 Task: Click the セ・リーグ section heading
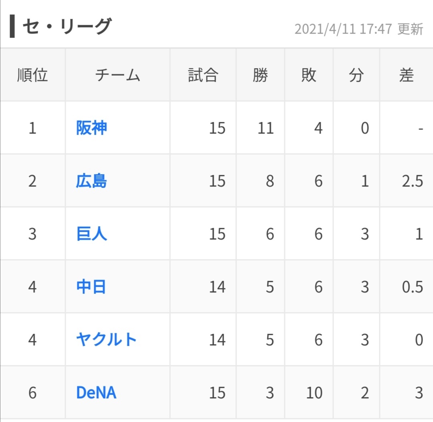click(66, 27)
